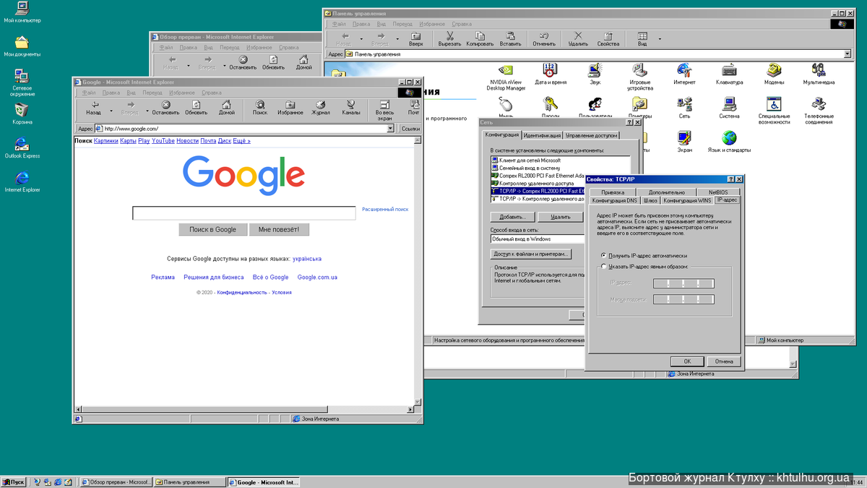
Task: Open the Шлюз tab in TCP/IP properties
Action: 651,200
